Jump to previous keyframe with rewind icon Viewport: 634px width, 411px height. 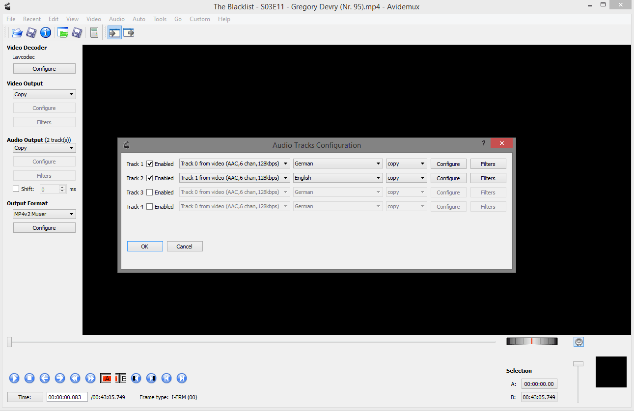point(75,378)
